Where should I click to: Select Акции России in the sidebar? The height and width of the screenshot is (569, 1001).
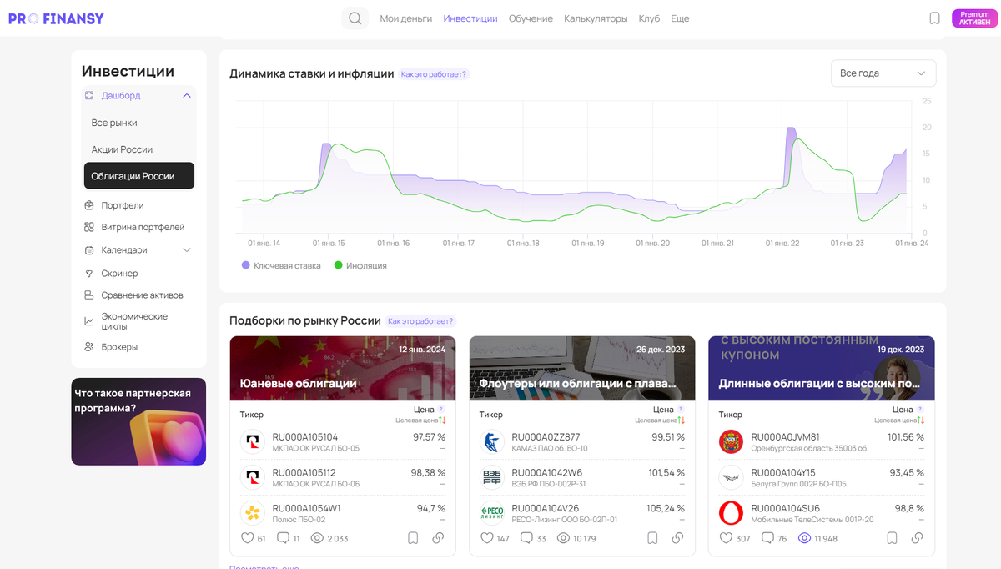[122, 149]
